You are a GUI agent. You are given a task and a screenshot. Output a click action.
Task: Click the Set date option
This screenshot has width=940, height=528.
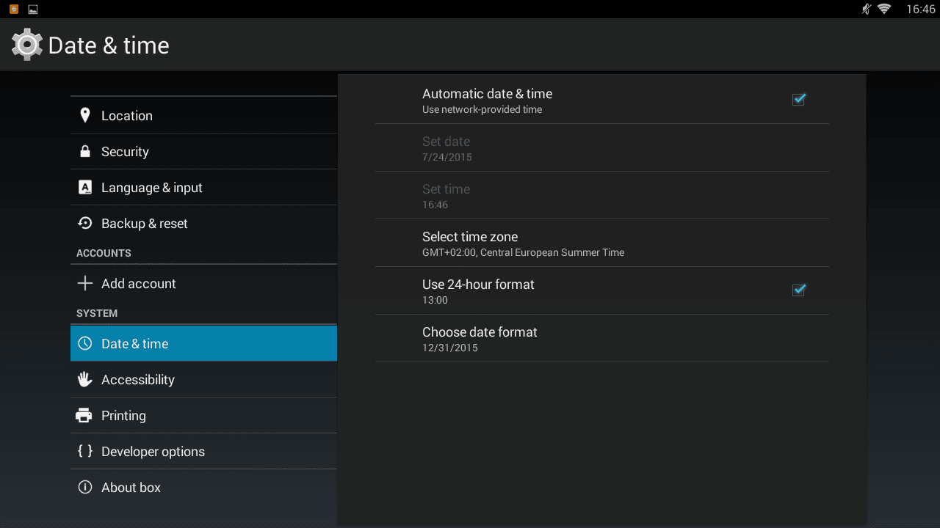tap(602, 147)
